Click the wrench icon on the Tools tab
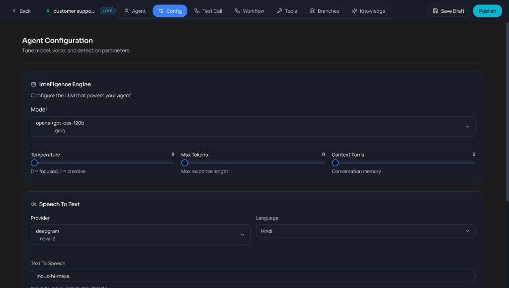Screen dimensions: 509x288 (279, 10)
